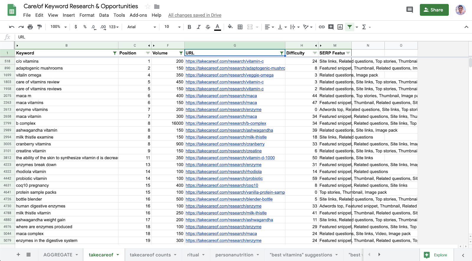The width and height of the screenshot is (472, 261).
Task: Open the Add-ons menu
Action: coord(138,15)
